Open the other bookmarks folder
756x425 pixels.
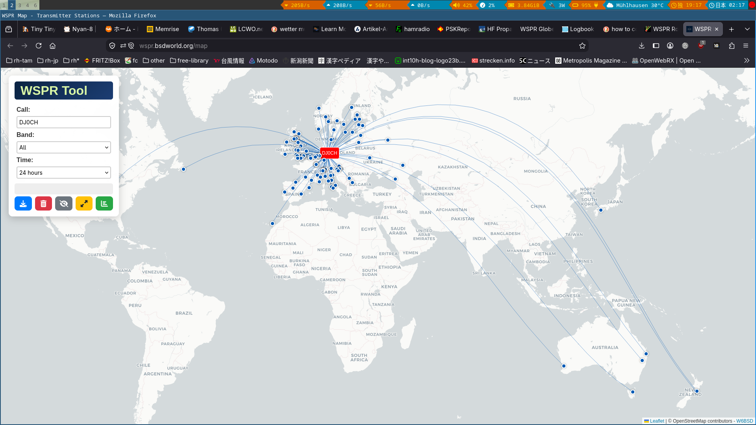click(x=154, y=61)
